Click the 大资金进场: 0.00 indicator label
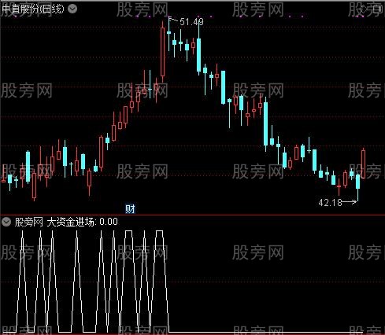 [82, 222]
